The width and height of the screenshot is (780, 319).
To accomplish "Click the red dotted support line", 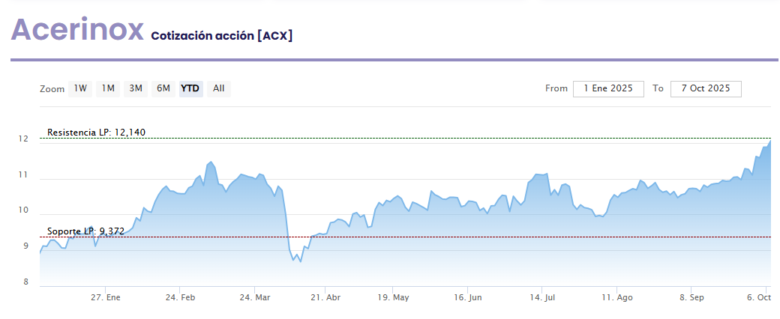I will coord(450,237).
